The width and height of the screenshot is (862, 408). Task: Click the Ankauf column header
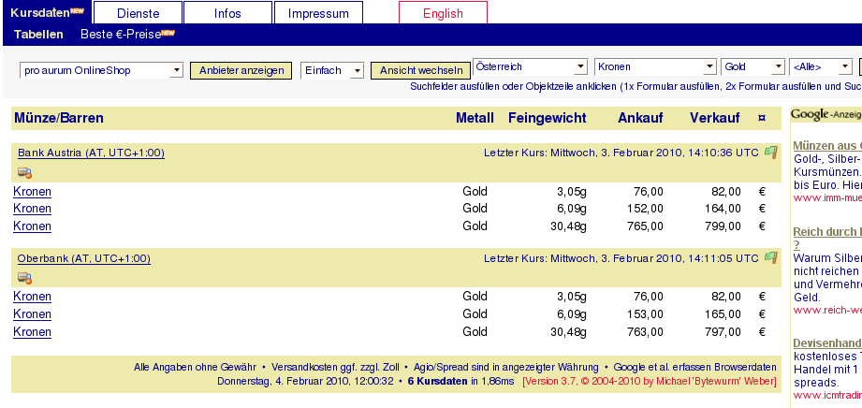point(640,118)
